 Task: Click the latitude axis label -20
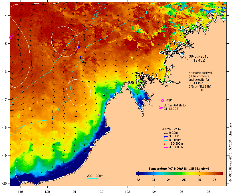tap(4, 183)
